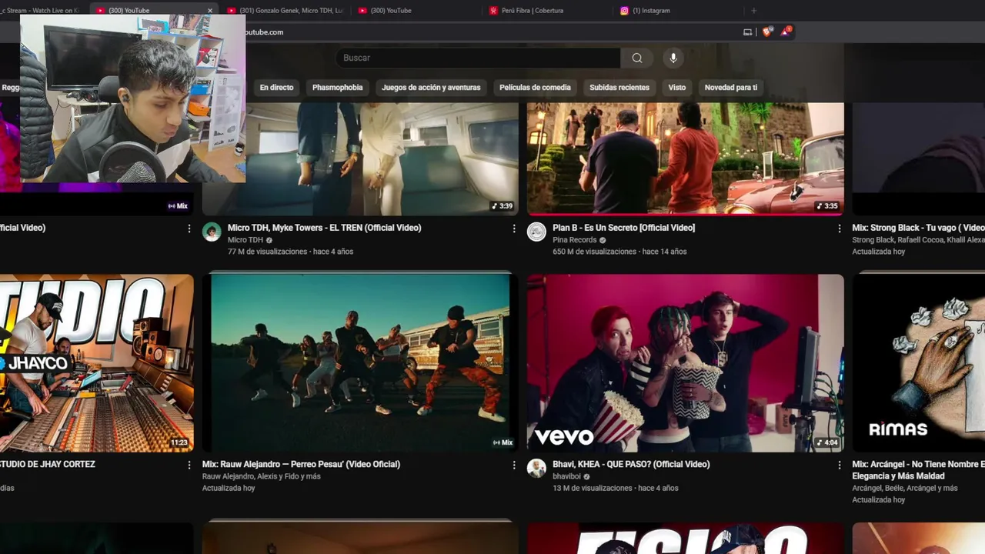Open the JHAYCO studio video thumbnail

coord(97,362)
